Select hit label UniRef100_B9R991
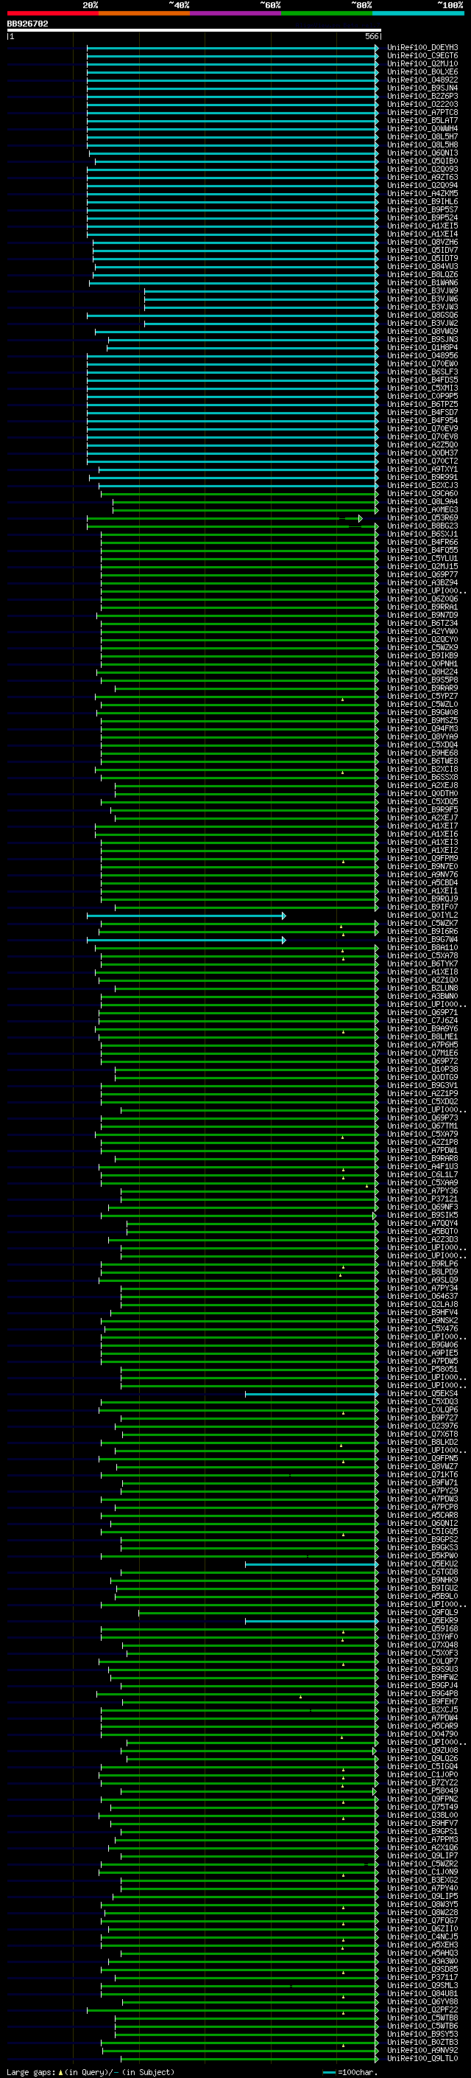Screen dimensions: 471x2078 click(x=422, y=478)
